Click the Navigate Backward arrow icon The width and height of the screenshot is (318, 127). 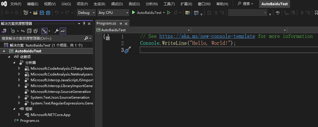pyautogui.click(x=7, y=13)
